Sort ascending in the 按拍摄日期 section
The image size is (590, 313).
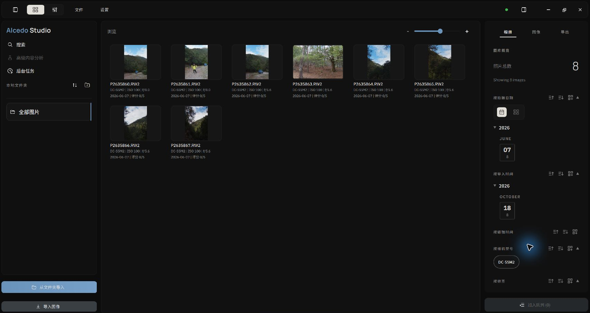pos(551,98)
